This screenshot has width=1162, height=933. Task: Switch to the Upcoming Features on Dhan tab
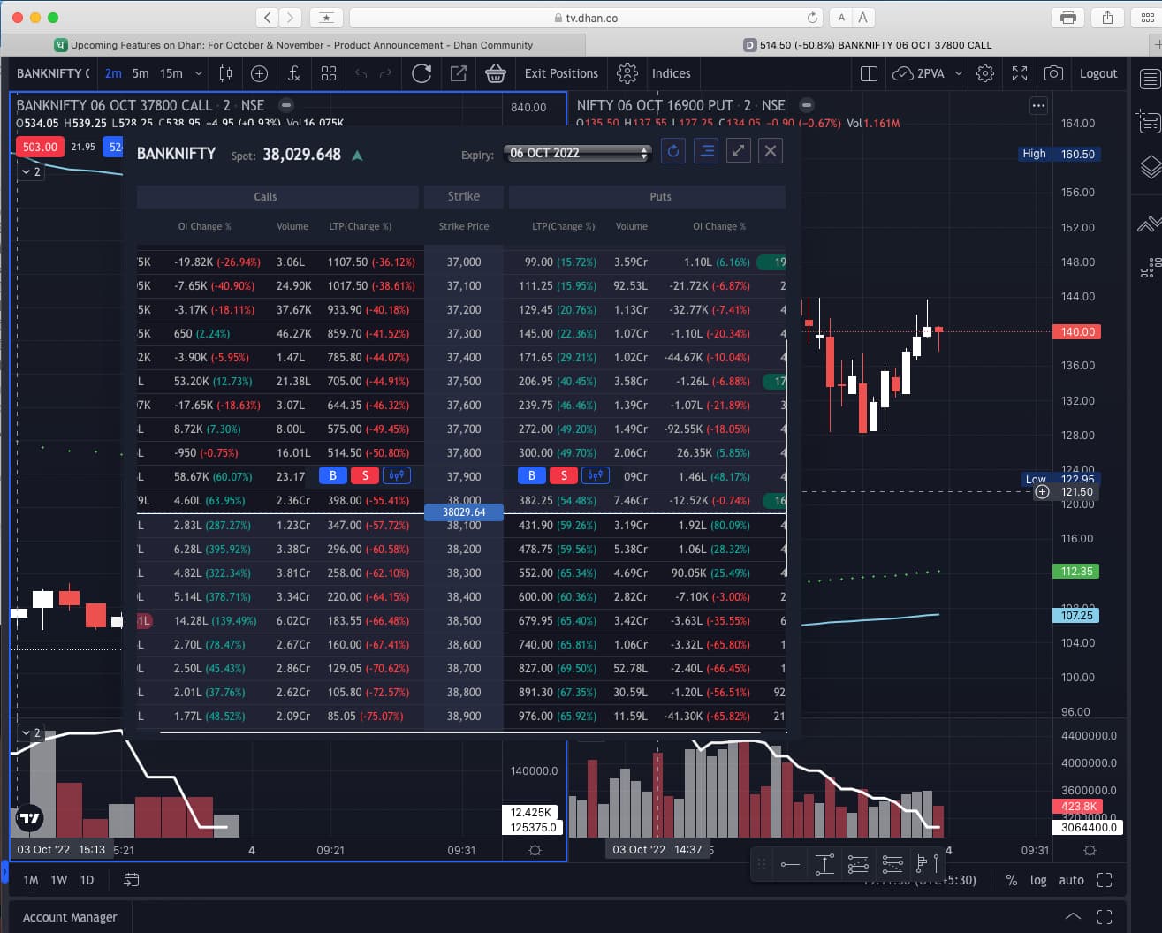293,45
